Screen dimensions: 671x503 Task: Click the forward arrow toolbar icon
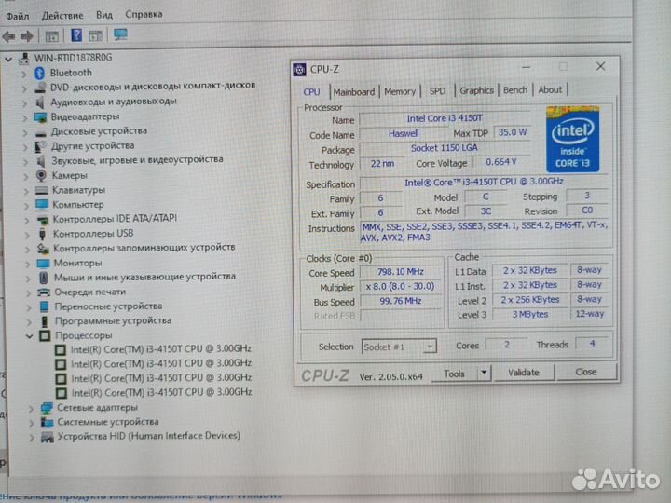point(27,36)
